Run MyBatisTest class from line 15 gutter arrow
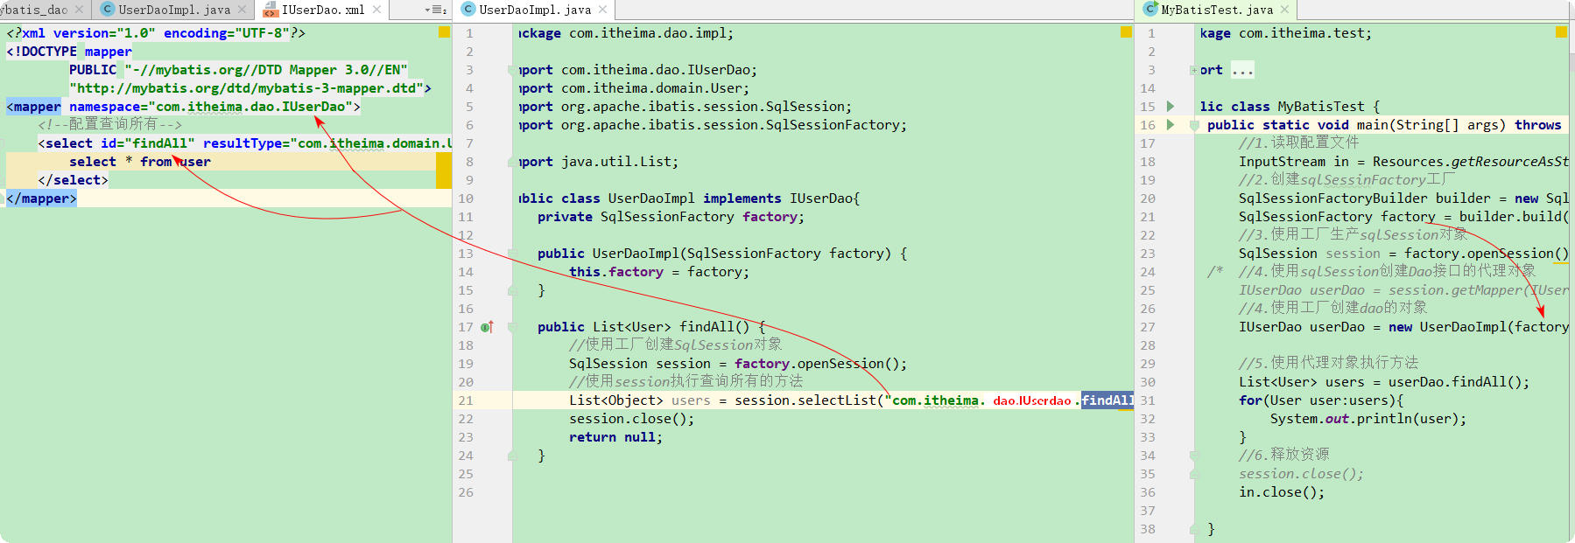Screen dimensions: 1575x543 [1171, 107]
